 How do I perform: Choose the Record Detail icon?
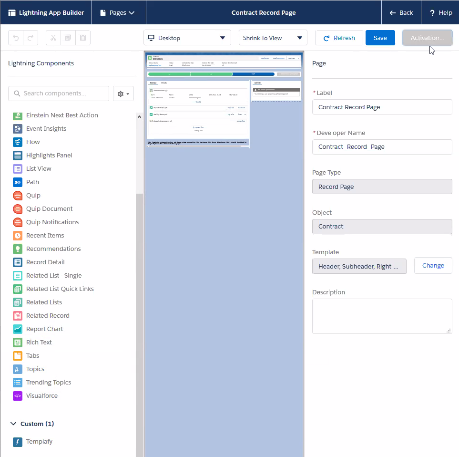coord(18,262)
